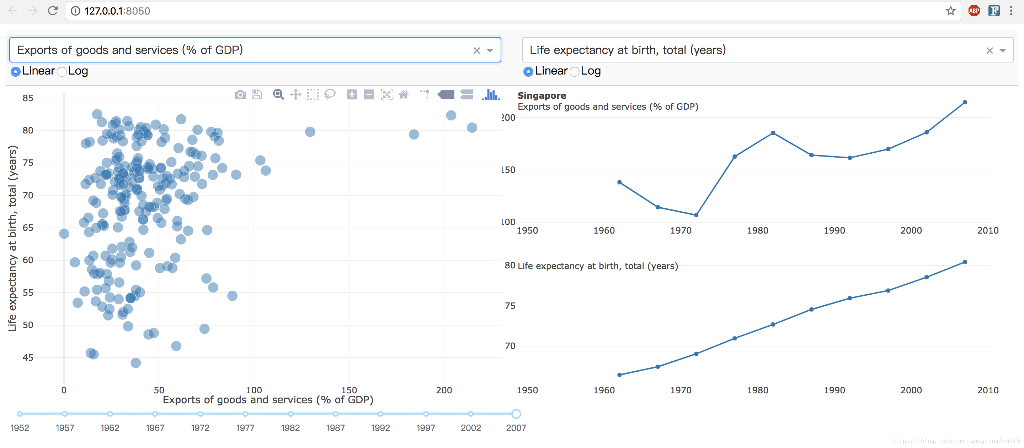Open the y-axis indicator combo box

point(768,50)
